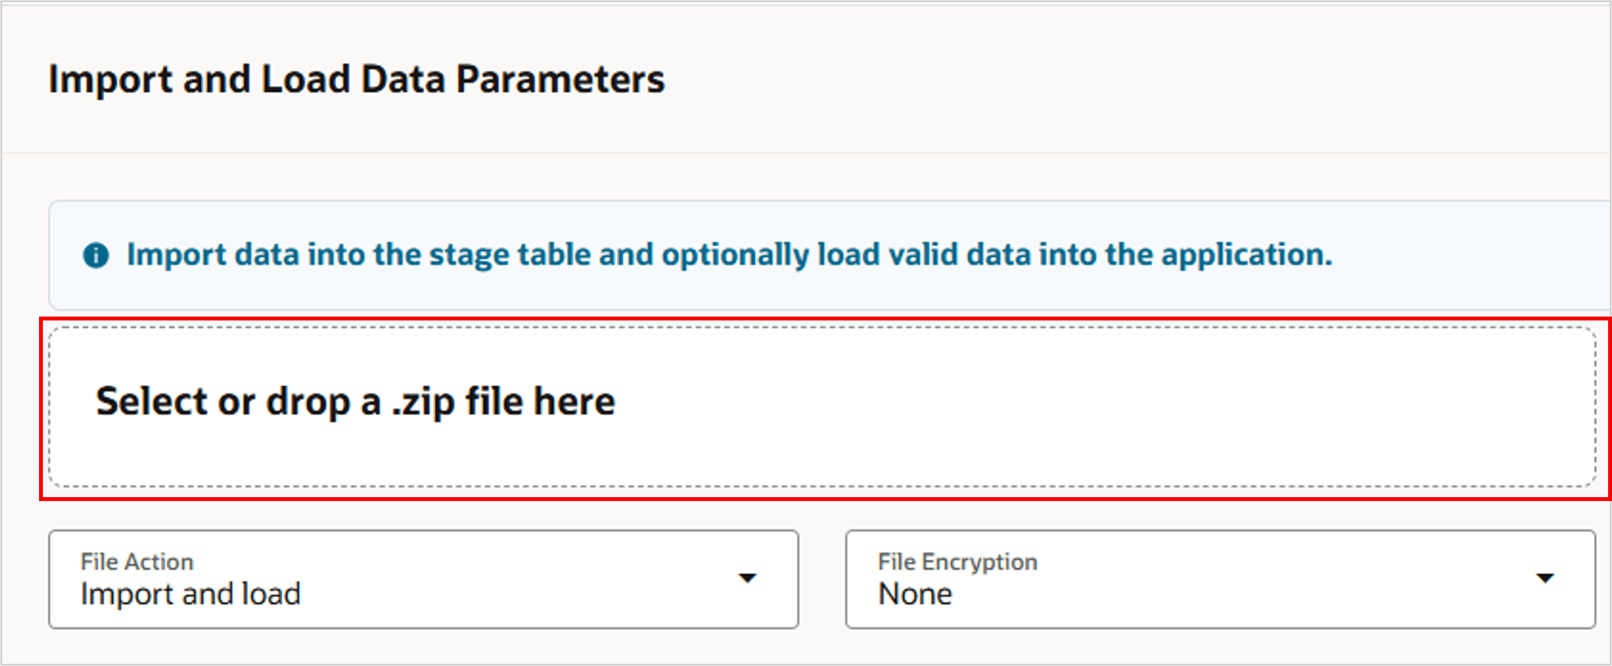Click the 'File Action' field label

(x=137, y=561)
